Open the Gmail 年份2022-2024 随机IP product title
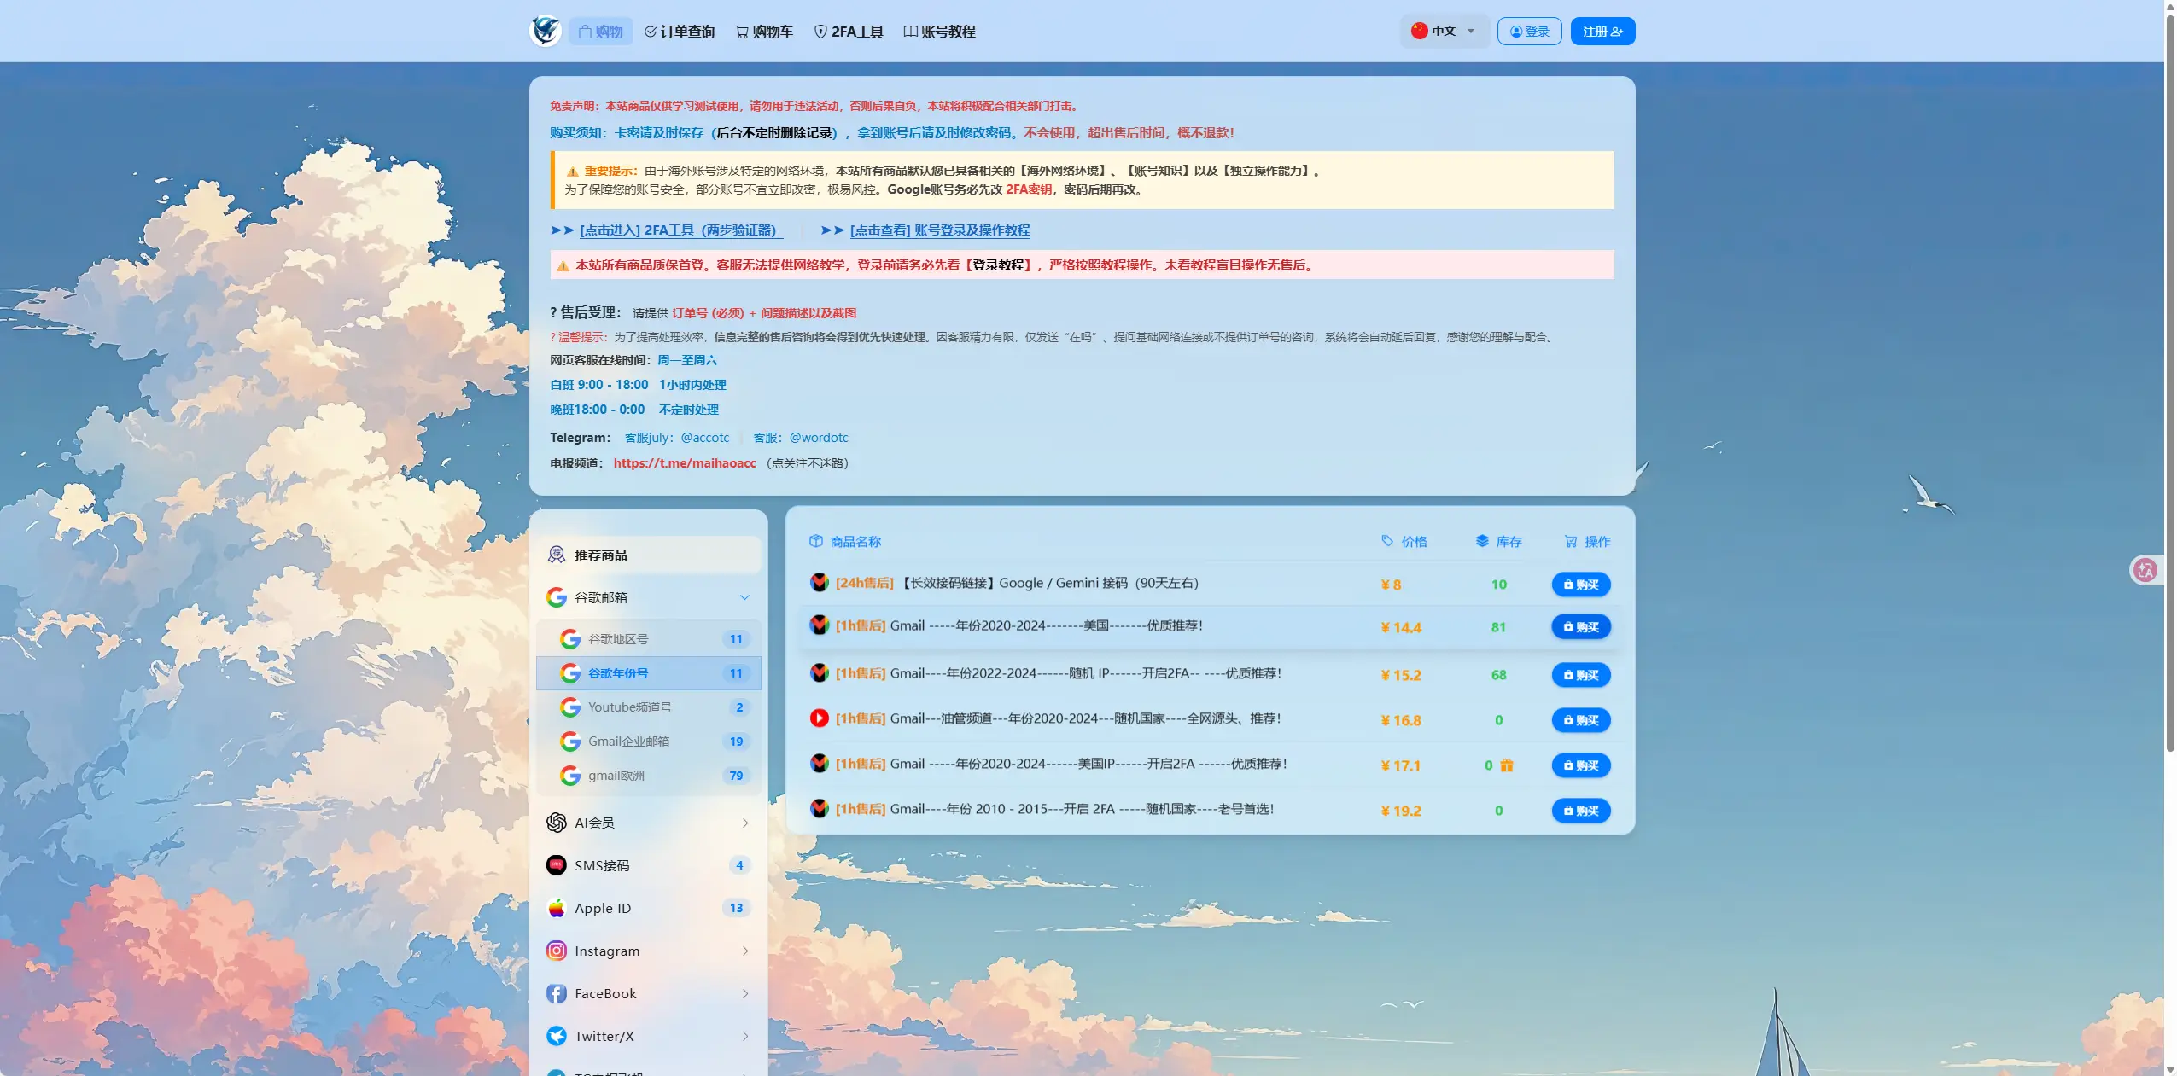This screenshot has height=1076, width=2177. tap(1059, 673)
